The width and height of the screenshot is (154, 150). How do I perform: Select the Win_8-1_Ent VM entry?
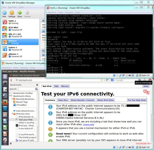(x=20, y=35)
